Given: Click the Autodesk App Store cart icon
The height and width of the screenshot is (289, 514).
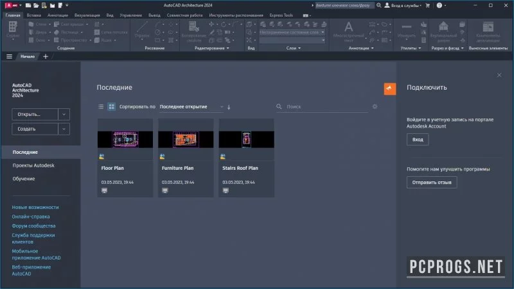Looking at the screenshot, I should pyautogui.click(x=428, y=5).
